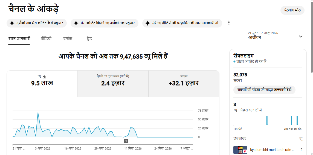Click the ऐडवांस मोड button

(292, 10)
